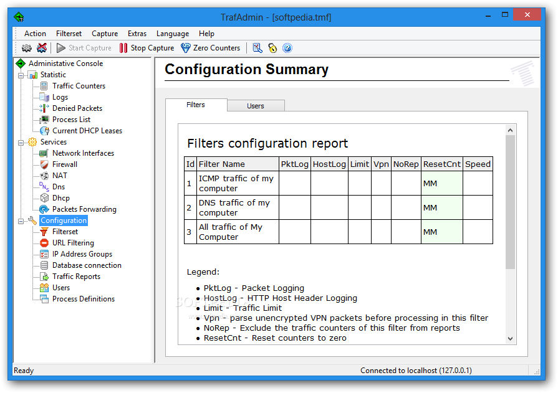This screenshot has height=393, width=558.
Task: Click the Users people icon in tree
Action: pos(44,288)
